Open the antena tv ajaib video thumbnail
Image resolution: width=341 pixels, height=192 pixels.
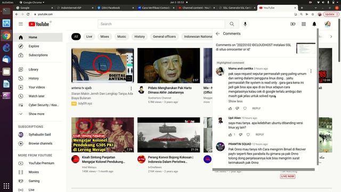point(102,65)
